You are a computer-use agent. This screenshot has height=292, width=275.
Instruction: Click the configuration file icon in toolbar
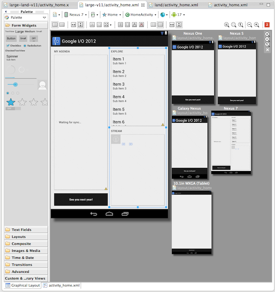tap(56, 15)
